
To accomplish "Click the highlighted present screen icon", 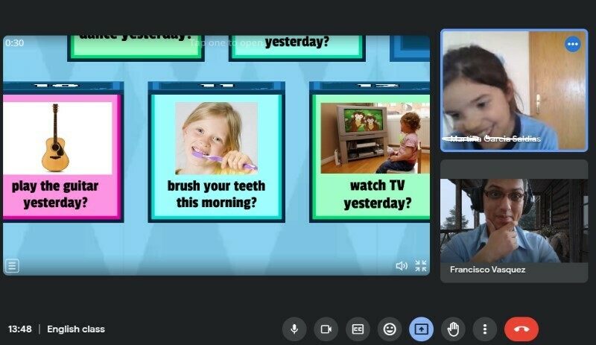I will point(421,329).
